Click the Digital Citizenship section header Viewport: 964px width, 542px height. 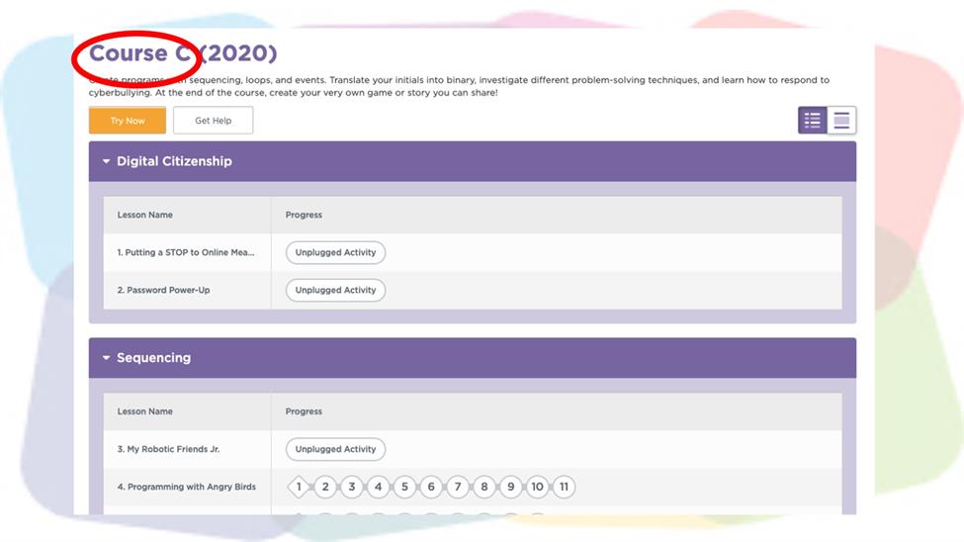click(473, 161)
